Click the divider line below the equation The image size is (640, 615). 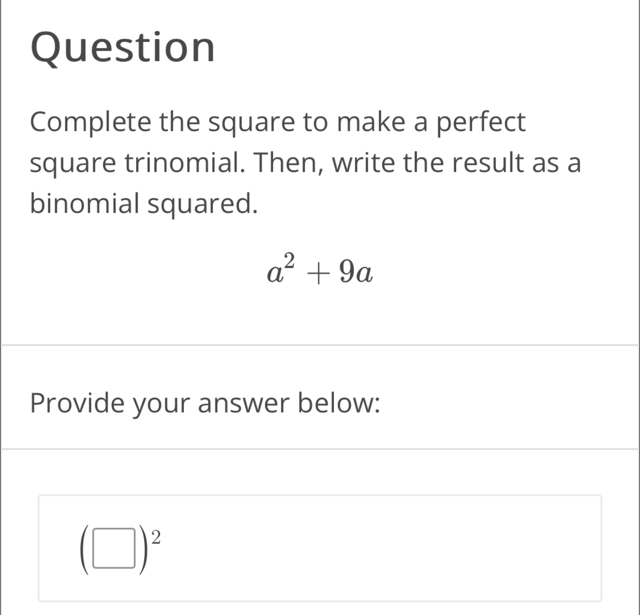[x=319, y=344]
